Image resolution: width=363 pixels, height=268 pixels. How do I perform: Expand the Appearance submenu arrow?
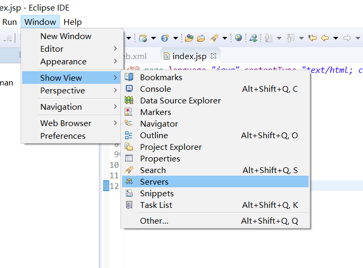pyautogui.click(x=115, y=61)
